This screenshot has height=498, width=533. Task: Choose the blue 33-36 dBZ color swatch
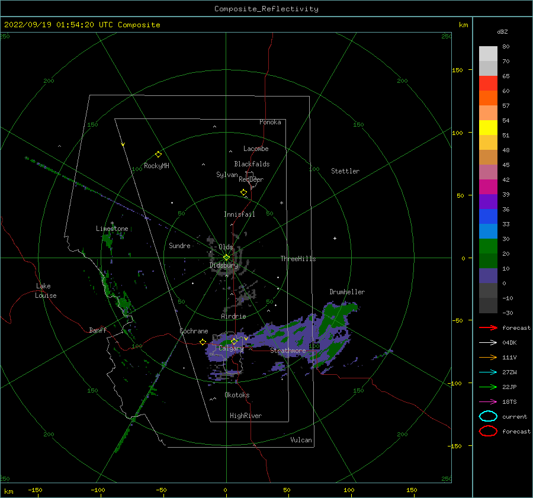tap(488, 216)
